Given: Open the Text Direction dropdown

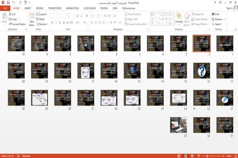Looking at the screenshot, I should (x=133, y=14).
